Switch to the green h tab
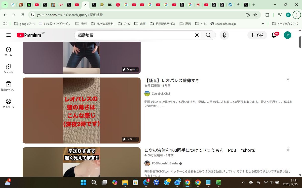302x188 pixels. pyautogui.click(x=29, y=5)
